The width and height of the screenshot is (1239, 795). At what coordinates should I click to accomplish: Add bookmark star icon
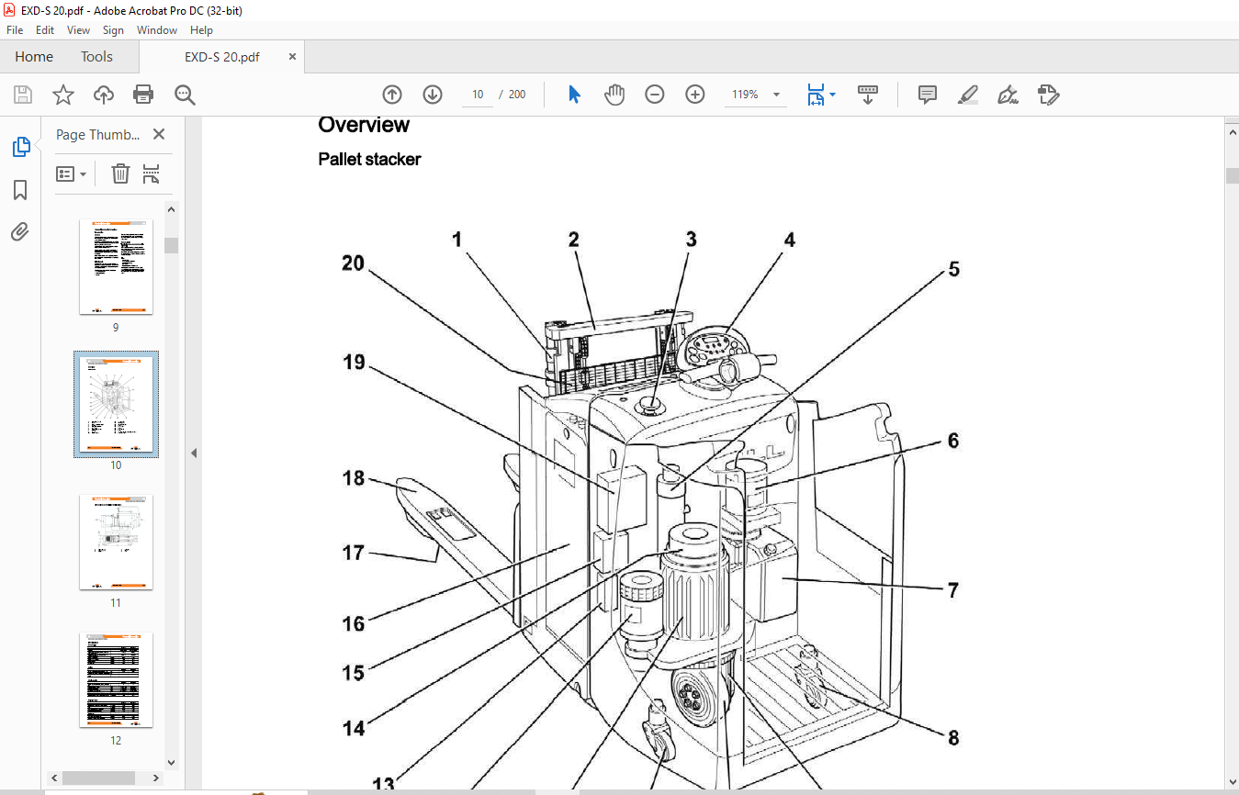pyautogui.click(x=62, y=95)
